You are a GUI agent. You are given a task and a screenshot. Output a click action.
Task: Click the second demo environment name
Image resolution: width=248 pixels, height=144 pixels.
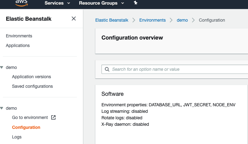click(11, 108)
